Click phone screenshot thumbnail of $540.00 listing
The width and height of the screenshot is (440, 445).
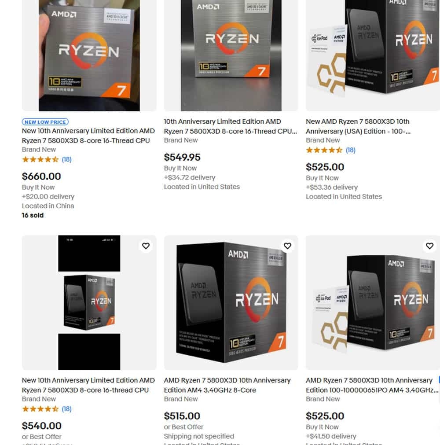pos(89,302)
